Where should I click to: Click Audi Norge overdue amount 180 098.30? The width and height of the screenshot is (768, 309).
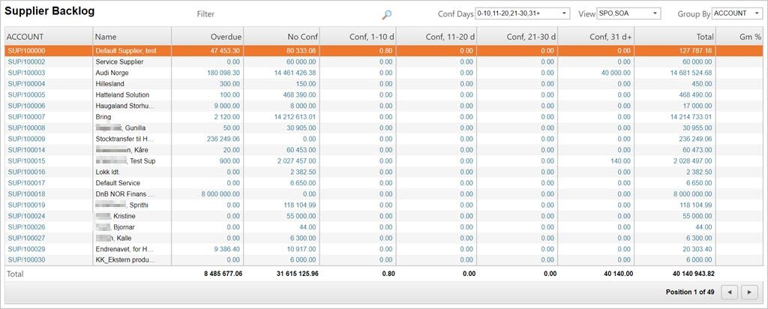tap(218, 73)
